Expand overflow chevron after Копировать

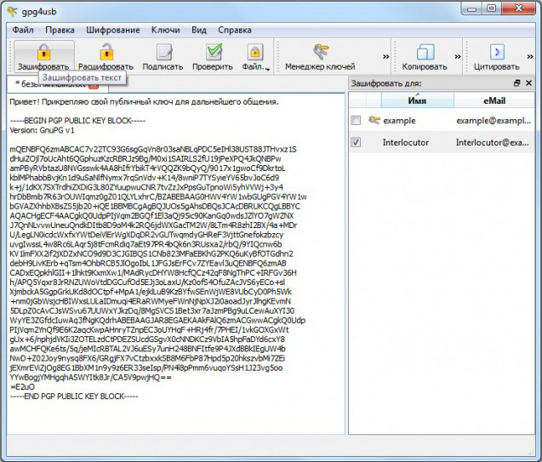[458, 57]
